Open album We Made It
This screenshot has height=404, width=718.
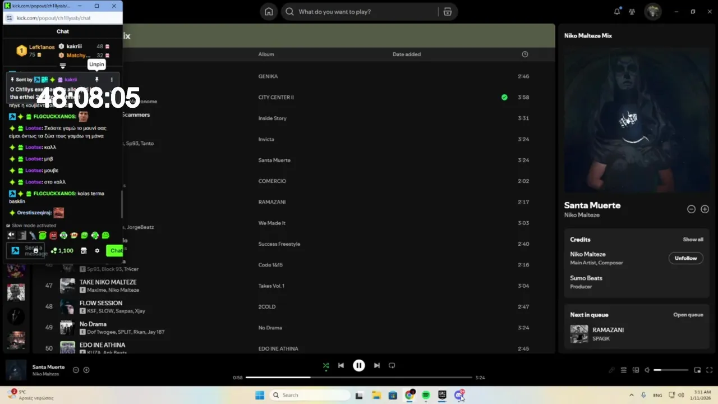point(272,223)
